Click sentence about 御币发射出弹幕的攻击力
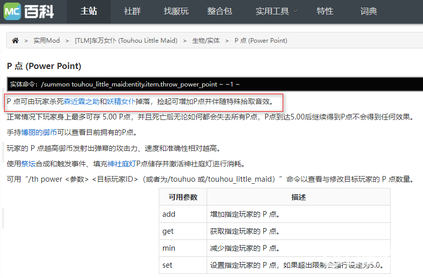The height and width of the screenshot is (278, 423). click(114, 148)
